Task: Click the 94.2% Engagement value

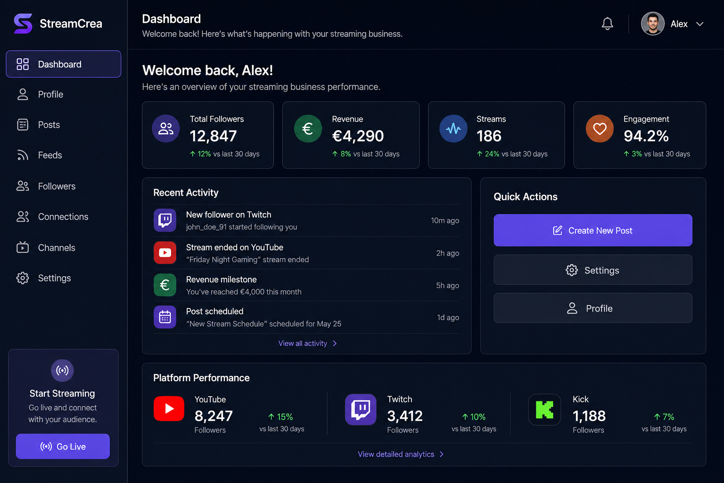Action: pos(646,136)
